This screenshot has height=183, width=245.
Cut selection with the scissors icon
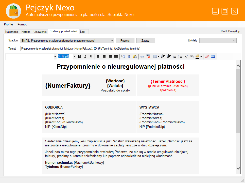[129, 56]
